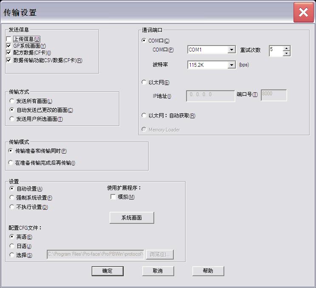Increase 重试次数 with the up arrow

point(287,48)
